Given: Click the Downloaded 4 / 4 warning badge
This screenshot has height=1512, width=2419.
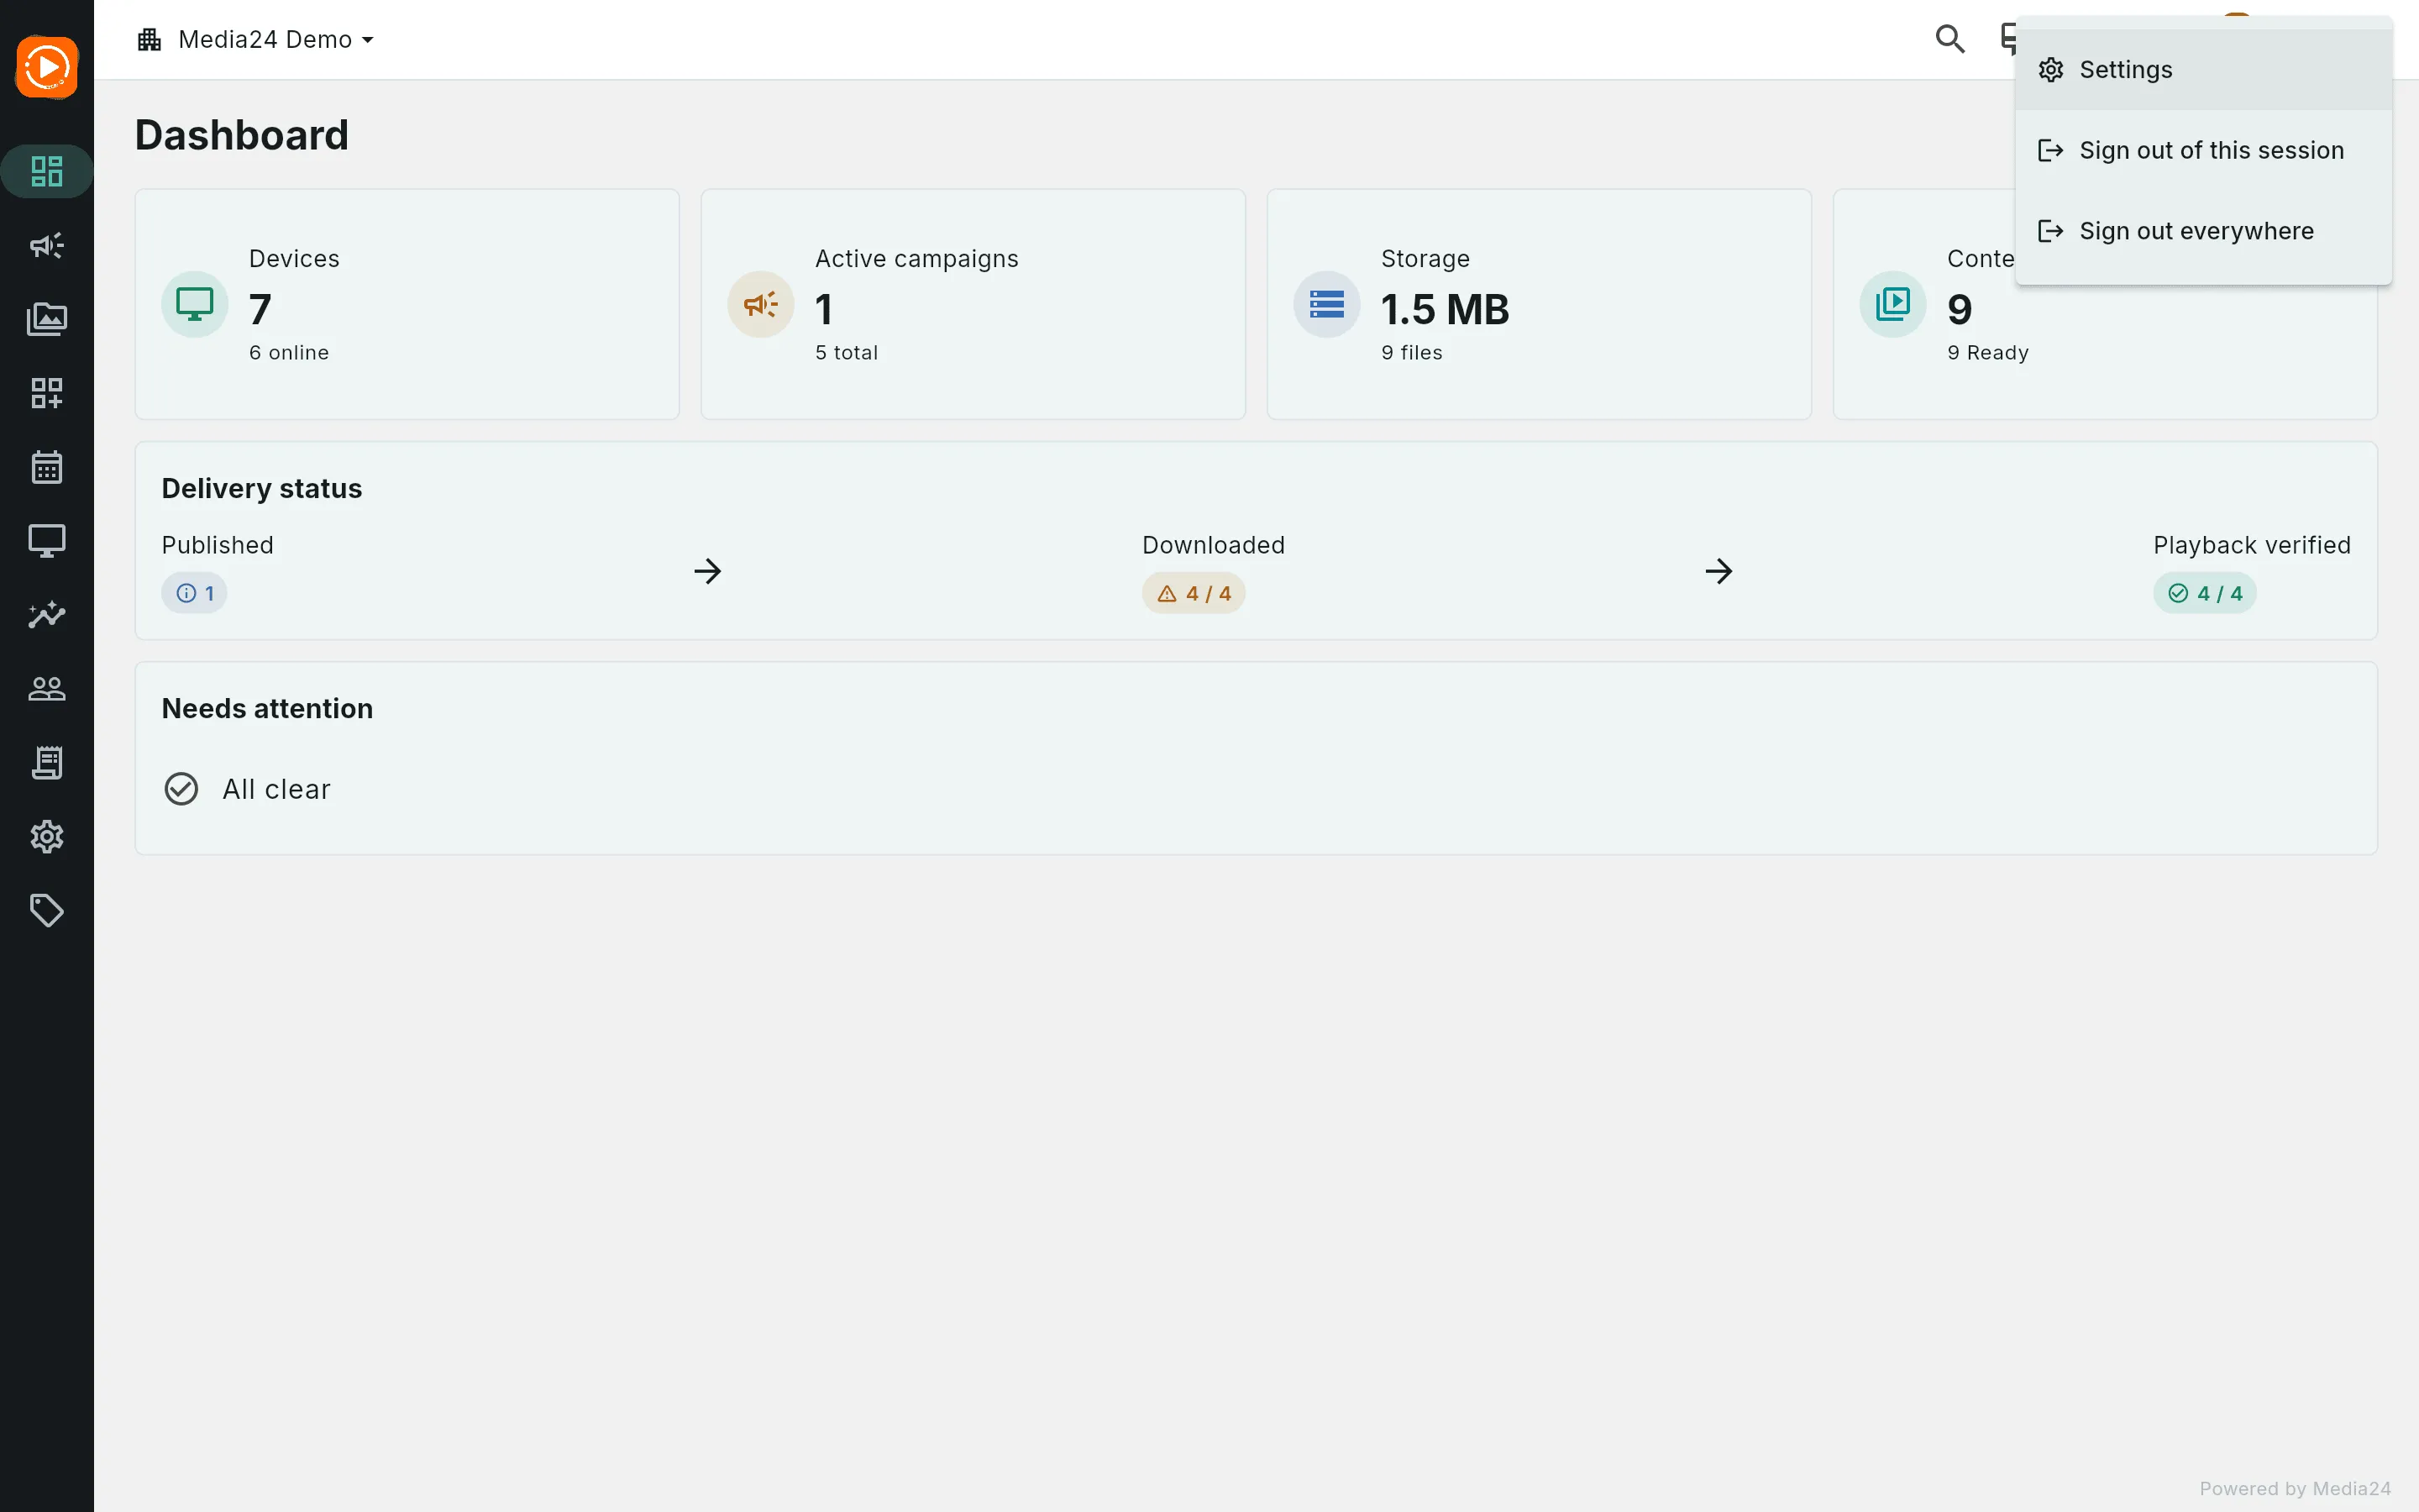Looking at the screenshot, I should (1194, 593).
